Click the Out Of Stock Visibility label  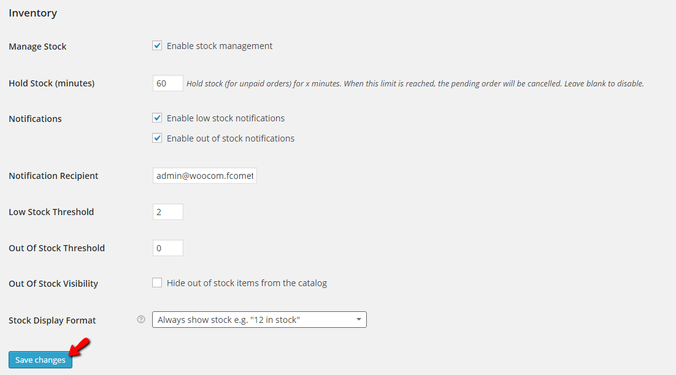(x=53, y=283)
